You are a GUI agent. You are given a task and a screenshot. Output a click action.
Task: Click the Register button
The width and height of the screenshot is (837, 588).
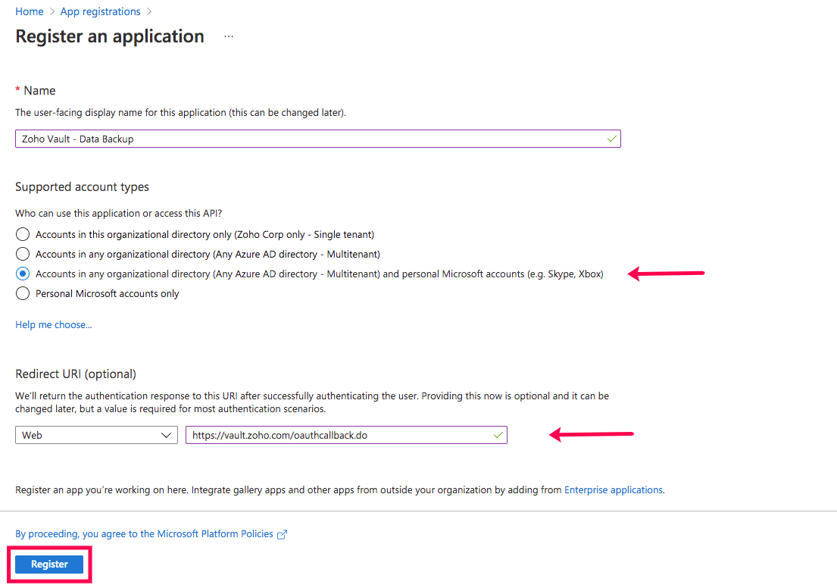click(x=49, y=565)
